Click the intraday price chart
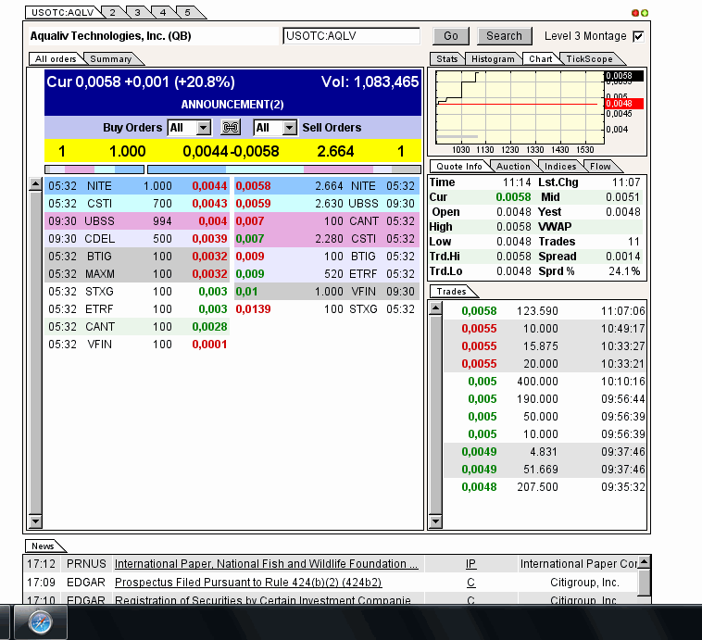702x640 pixels. [x=520, y=107]
